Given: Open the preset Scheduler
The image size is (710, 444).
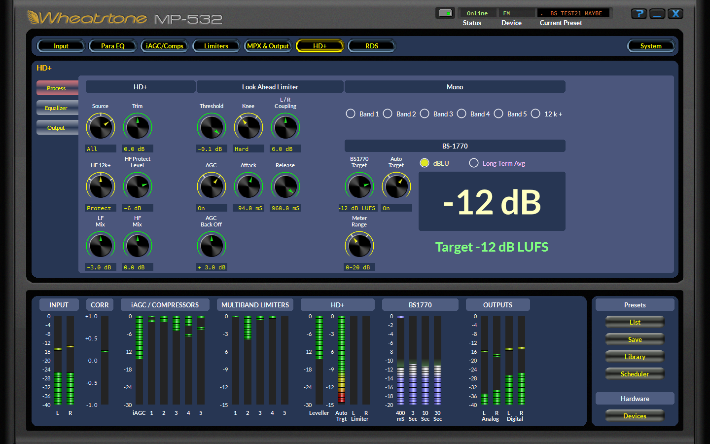Looking at the screenshot, I should [635, 374].
